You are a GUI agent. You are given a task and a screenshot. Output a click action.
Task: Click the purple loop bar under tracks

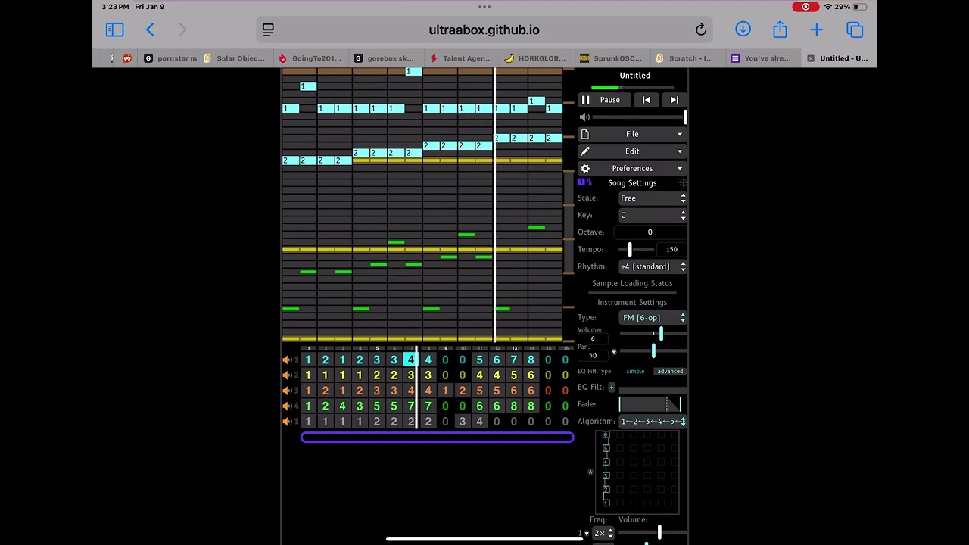pyautogui.click(x=438, y=437)
